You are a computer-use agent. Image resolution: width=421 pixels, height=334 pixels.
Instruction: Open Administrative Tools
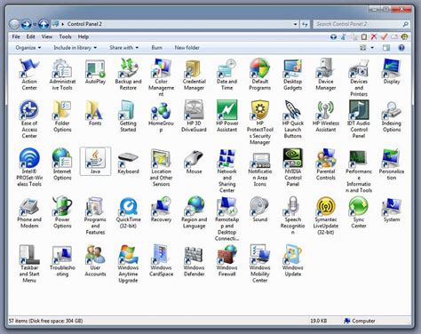click(62, 74)
